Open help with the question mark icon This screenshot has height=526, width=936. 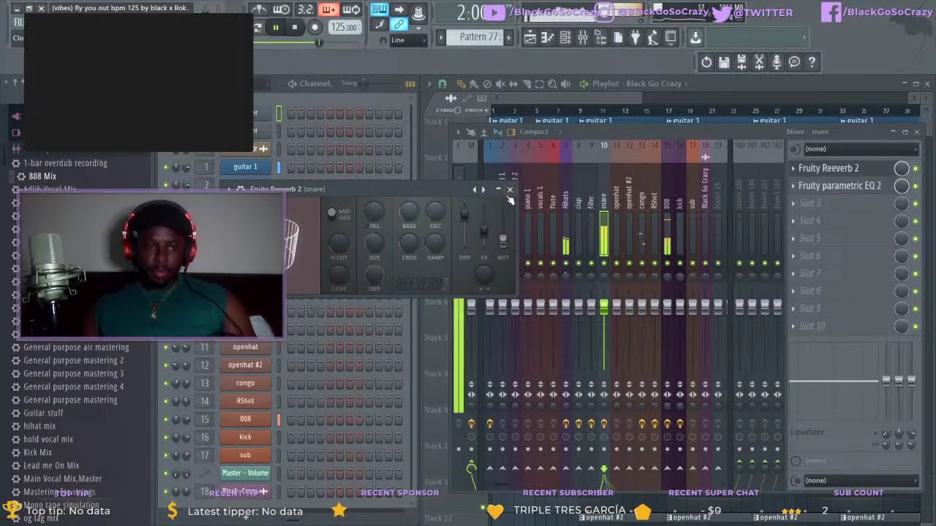tap(812, 62)
